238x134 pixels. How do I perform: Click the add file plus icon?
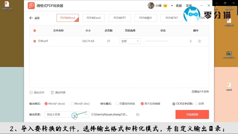pyautogui.click(x=31, y=93)
